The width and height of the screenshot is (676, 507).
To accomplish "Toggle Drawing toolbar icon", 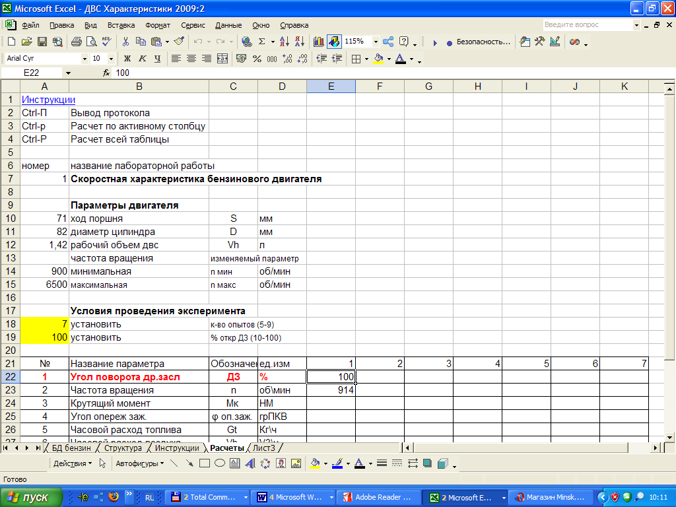I will tap(334, 42).
